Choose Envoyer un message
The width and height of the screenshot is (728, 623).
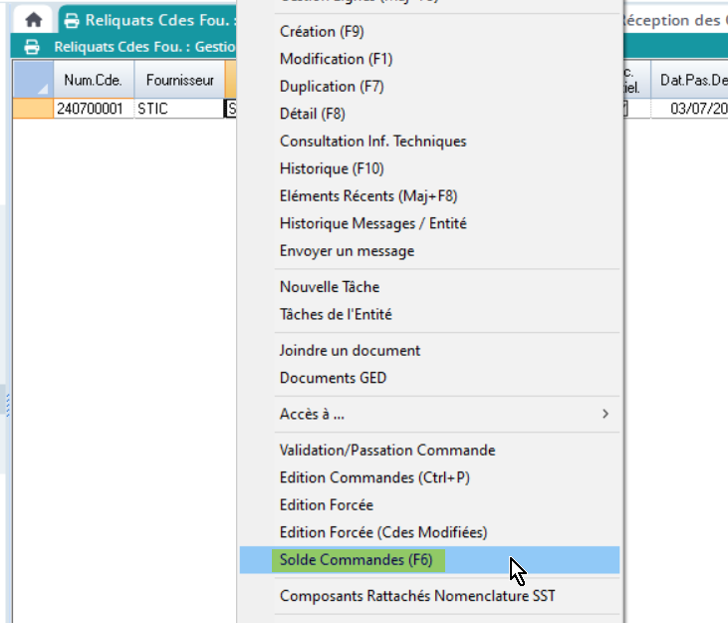[x=347, y=251]
